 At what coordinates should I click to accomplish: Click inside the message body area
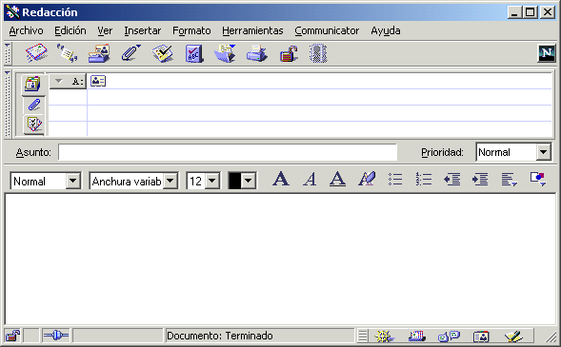click(x=280, y=259)
